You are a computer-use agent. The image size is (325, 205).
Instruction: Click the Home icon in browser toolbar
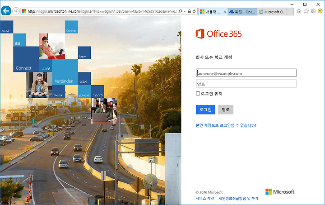click(x=299, y=11)
